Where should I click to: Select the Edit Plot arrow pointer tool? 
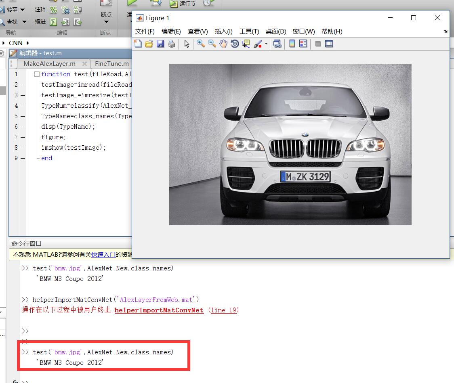coord(187,44)
